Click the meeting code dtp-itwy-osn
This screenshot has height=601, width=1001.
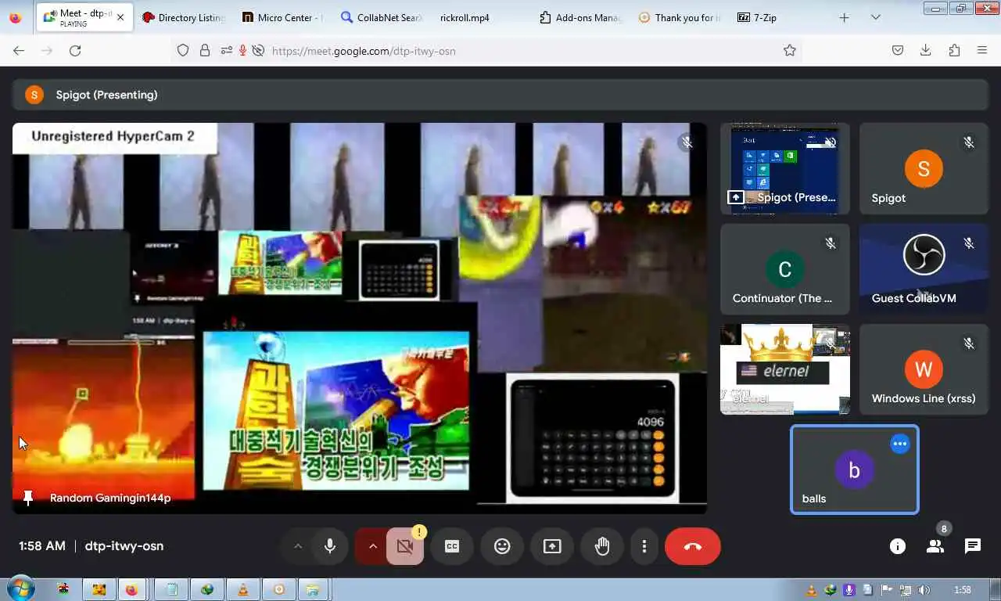click(x=124, y=546)
